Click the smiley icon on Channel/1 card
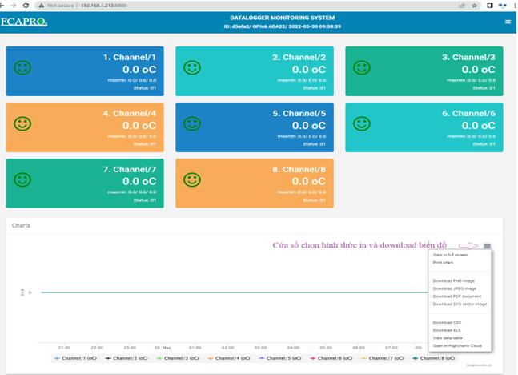 (22, 68)
